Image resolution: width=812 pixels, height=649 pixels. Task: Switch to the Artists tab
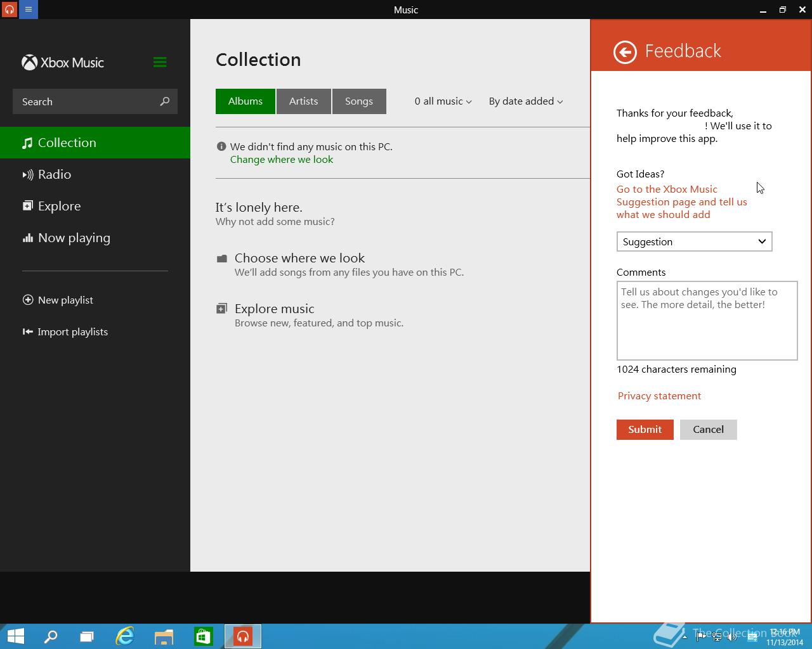304,101
